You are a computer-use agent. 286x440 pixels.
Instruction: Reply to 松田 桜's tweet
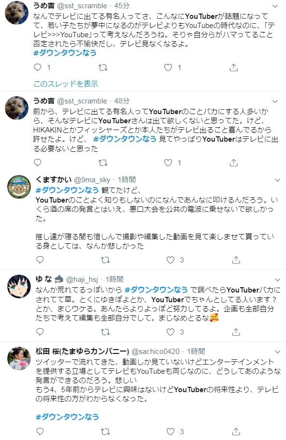tap(40, 432)
